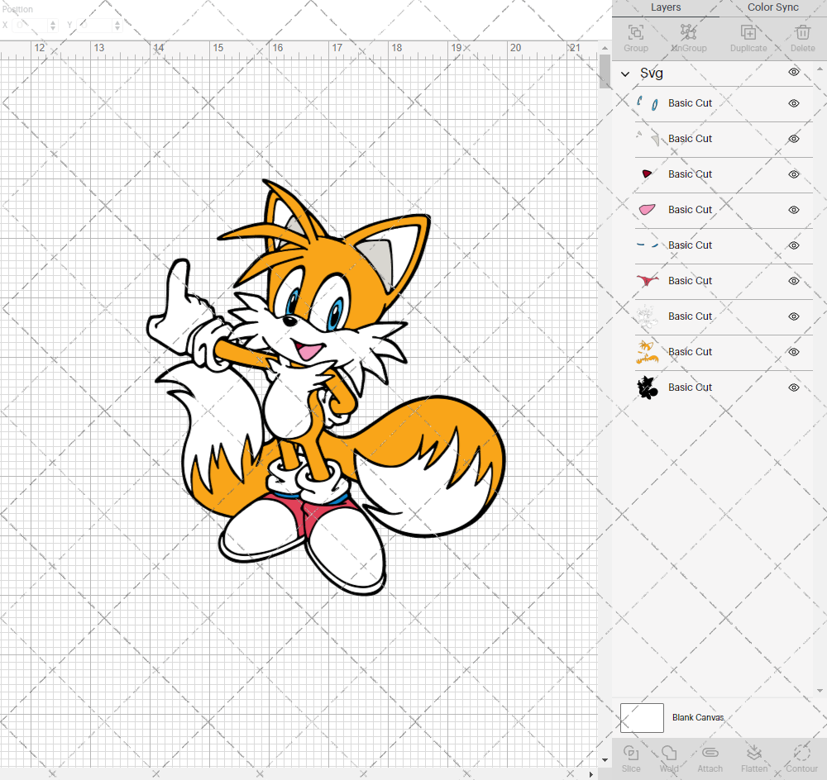827x780 pixels.
Task: Click the Duplicate layer icon
Action: 748,33
